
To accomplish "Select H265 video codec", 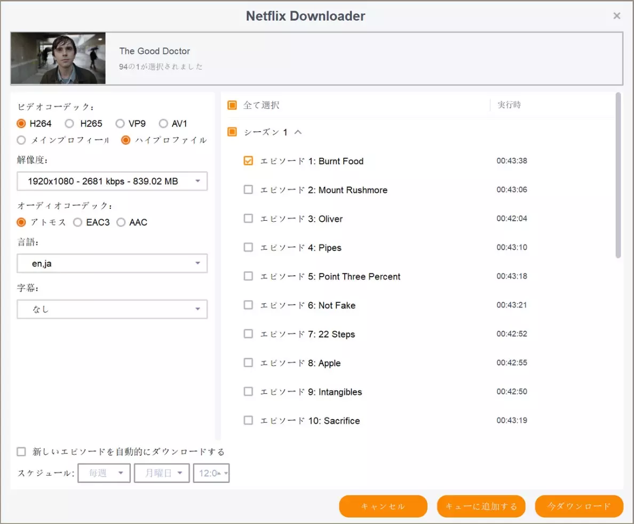I will pyautogui.click(x=69, y=123).
